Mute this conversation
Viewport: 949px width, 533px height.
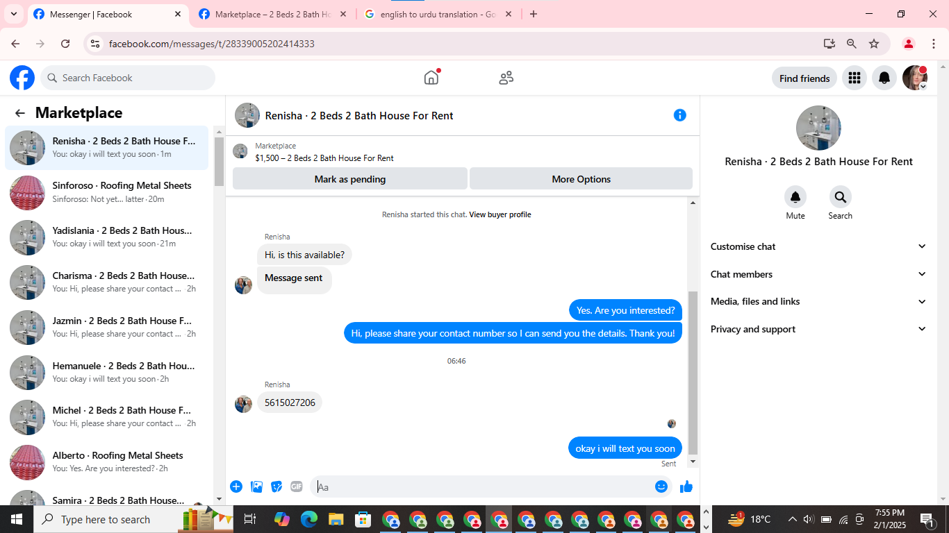coord(795,197)
